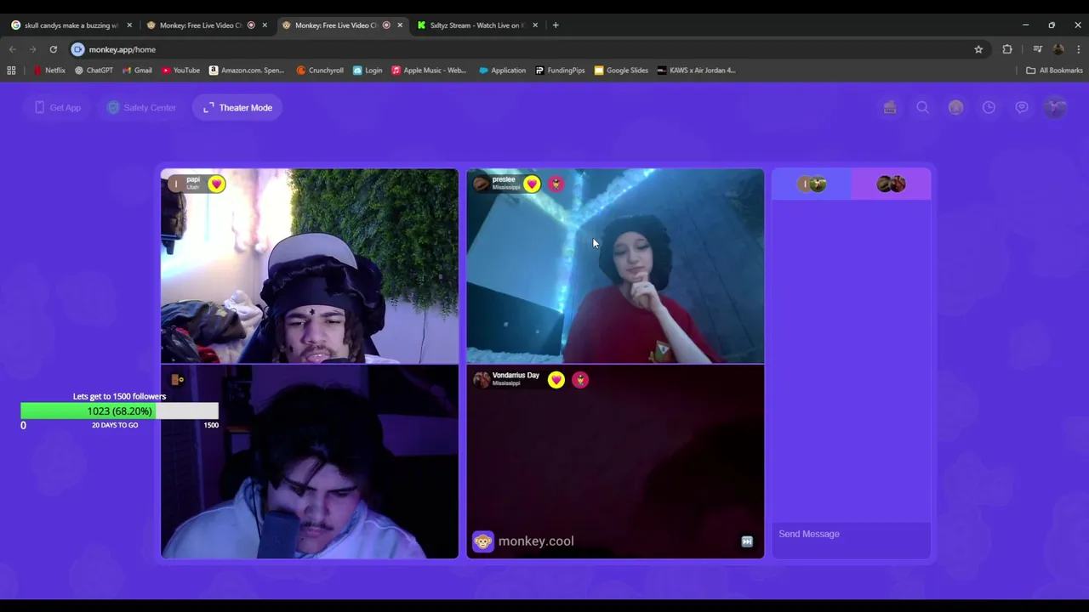Bookmark this page with the star icon
This screenshot has width=1089, height=612.
978,49
